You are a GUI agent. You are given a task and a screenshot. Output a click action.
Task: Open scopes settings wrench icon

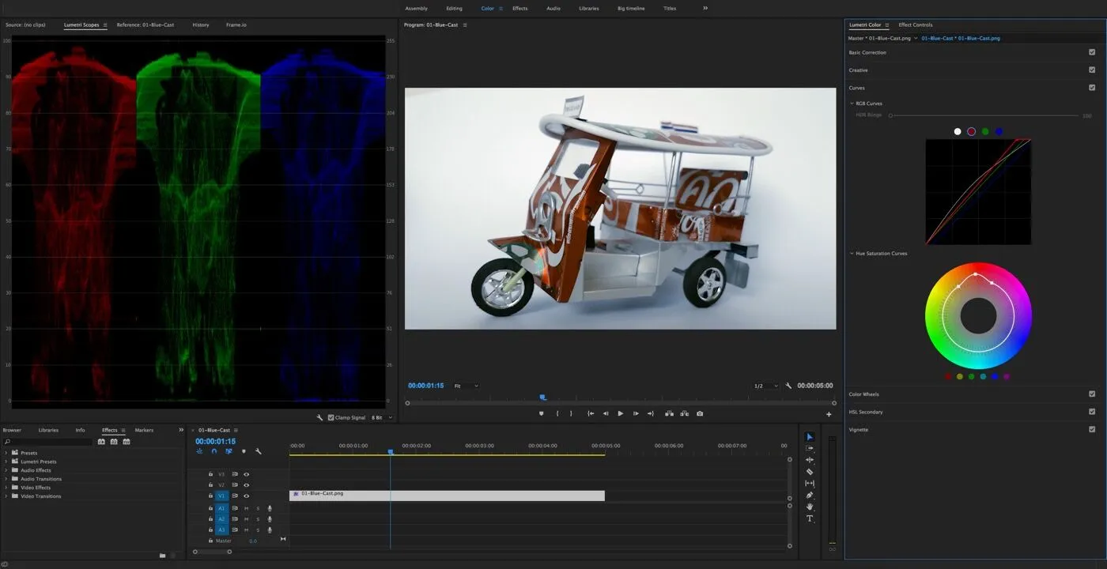pyautogui.click(x=319, y=417)
